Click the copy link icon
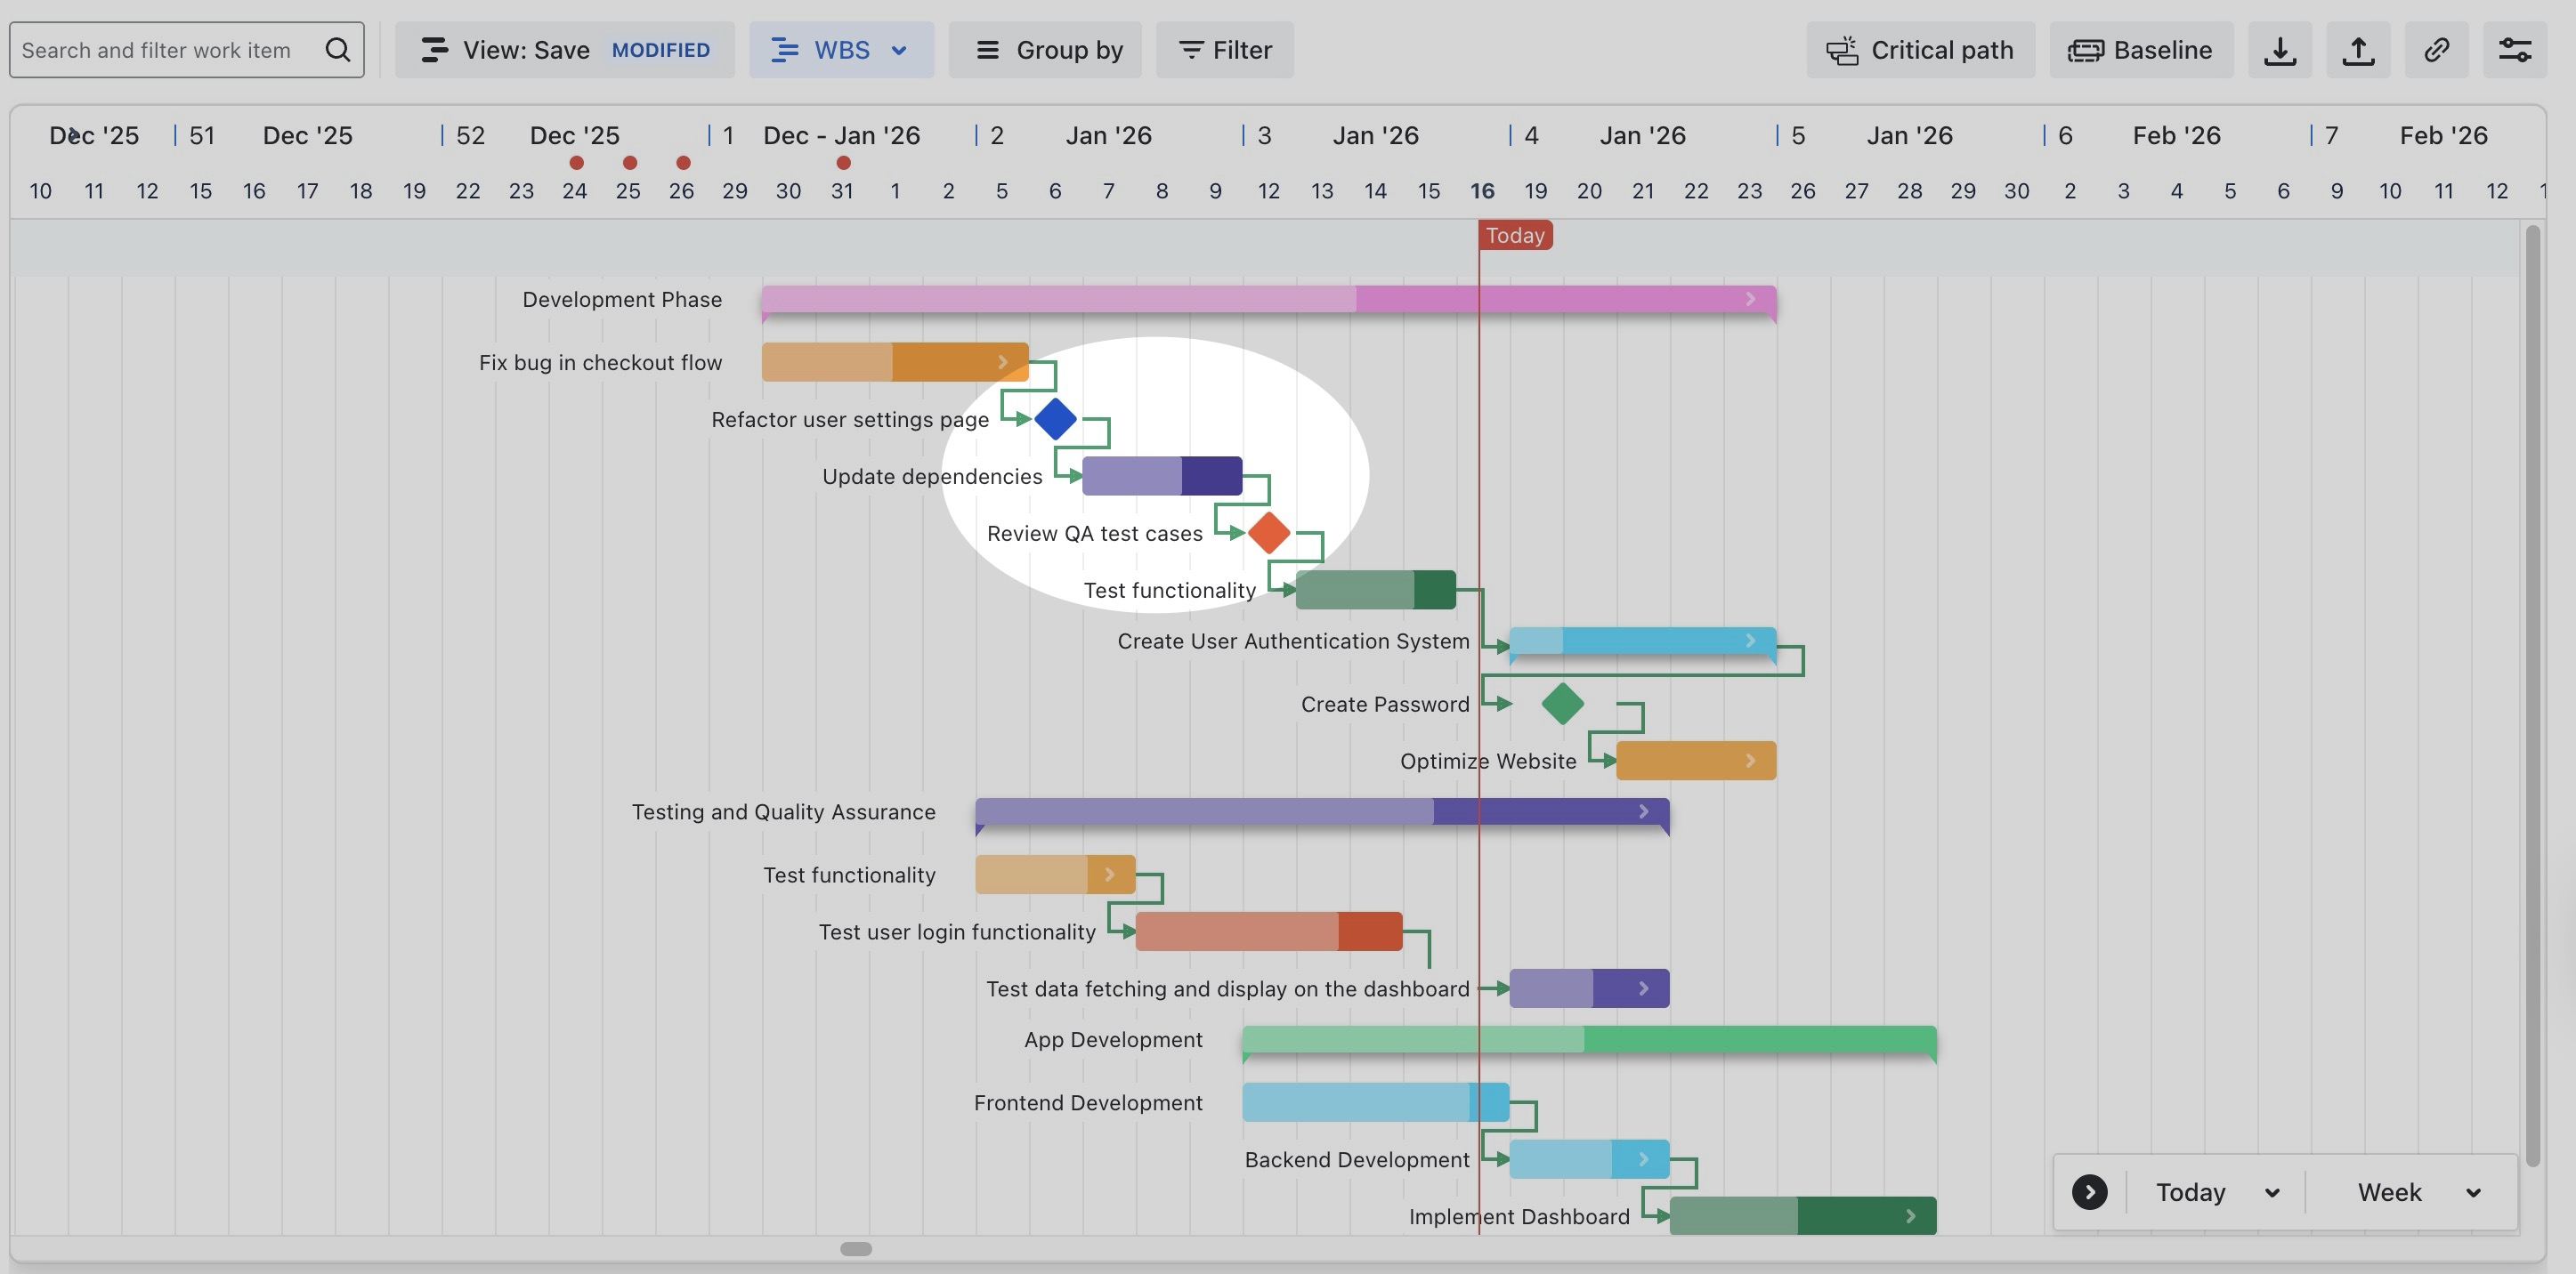2576x1274 pixels. coord(2436,50)
